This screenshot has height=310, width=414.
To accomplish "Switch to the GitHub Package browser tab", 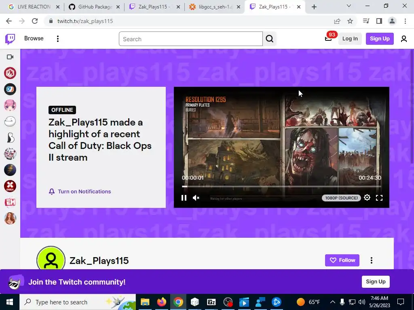I will 95,7.
